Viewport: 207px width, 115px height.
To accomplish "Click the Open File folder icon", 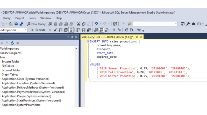I will 11,24.
